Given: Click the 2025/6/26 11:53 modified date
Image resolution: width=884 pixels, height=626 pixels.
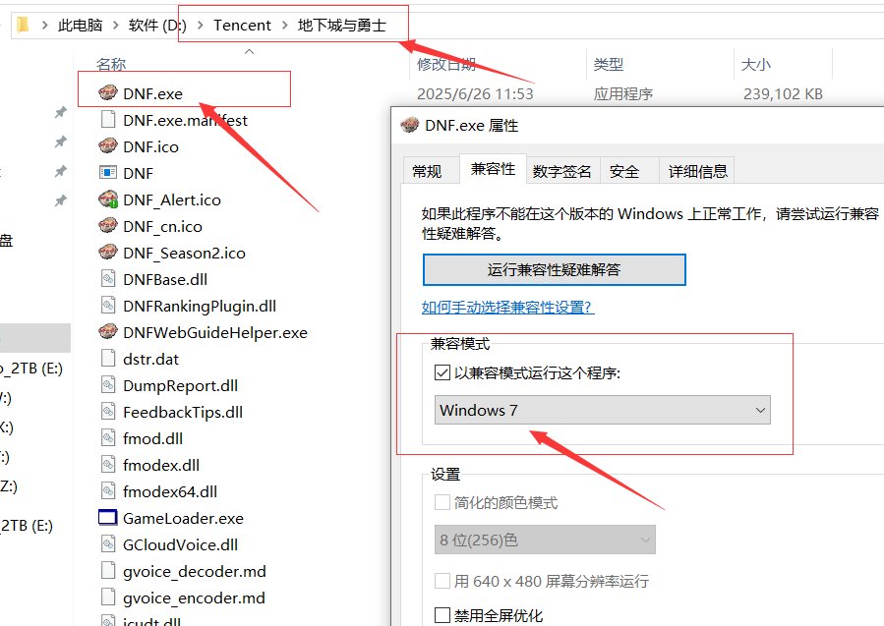Looking at the screenshot, I should (x=475, y=93).
